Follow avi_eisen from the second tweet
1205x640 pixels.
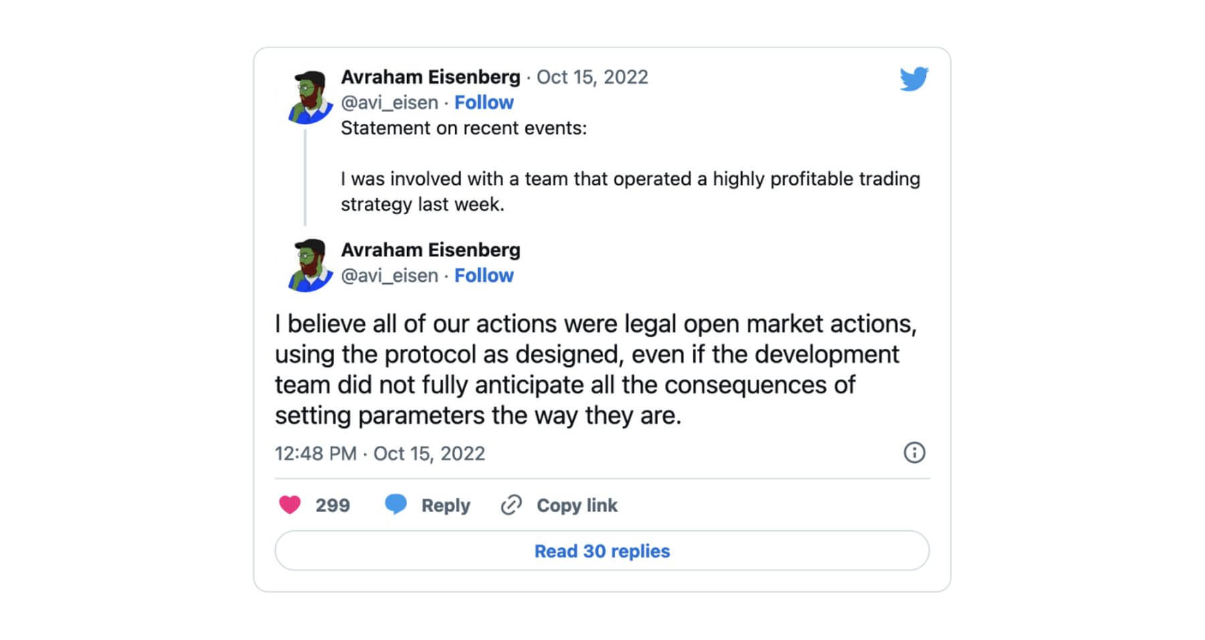coord(484,275)
